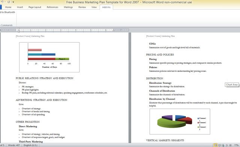This screenshot has width=240, height=147.
Task: Switch to Draft view icon
Action: [230, 145]
